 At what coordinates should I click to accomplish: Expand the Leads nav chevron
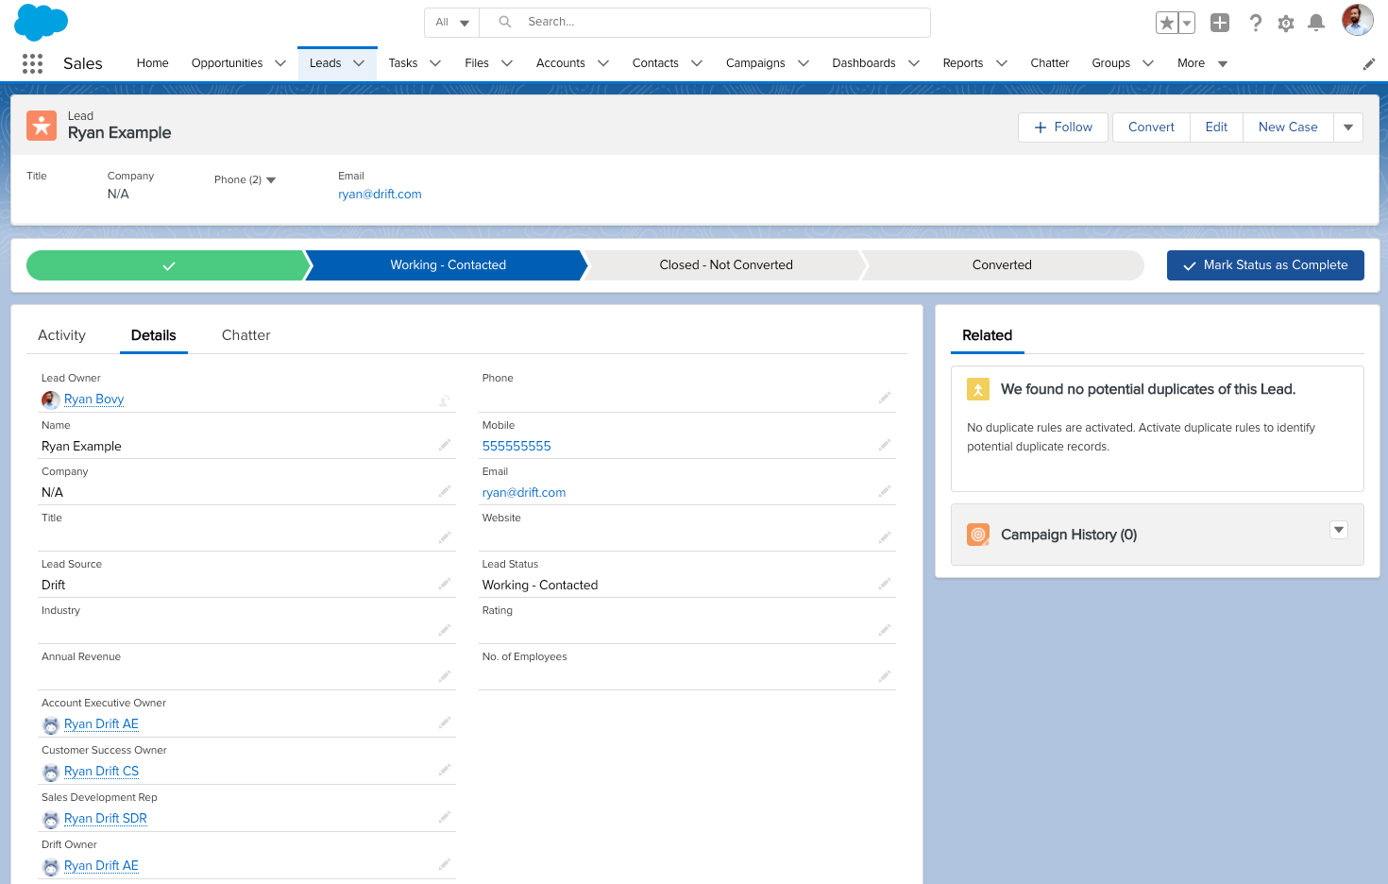(x=359, y=63)
